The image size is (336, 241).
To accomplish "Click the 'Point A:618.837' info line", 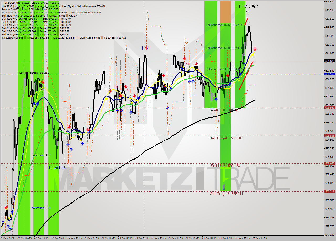I will pyautogui.click(x=31, y=9).
